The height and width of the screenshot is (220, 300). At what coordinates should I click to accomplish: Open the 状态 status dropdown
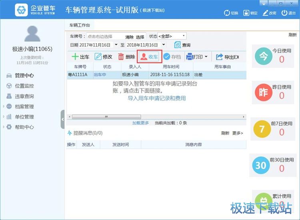(172, 36)
